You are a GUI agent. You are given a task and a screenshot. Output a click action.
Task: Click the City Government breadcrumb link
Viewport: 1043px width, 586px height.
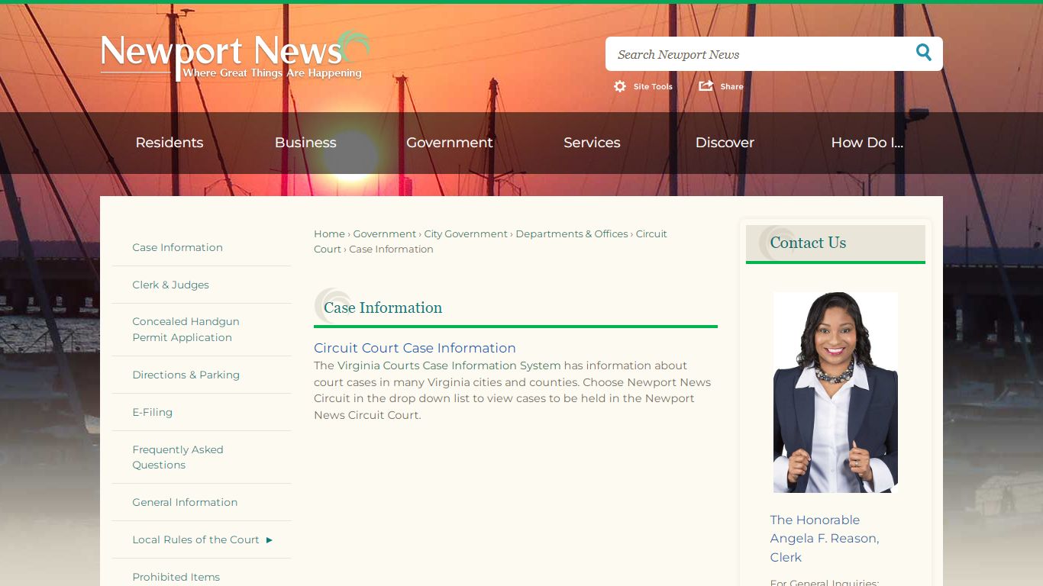(466, 234)
